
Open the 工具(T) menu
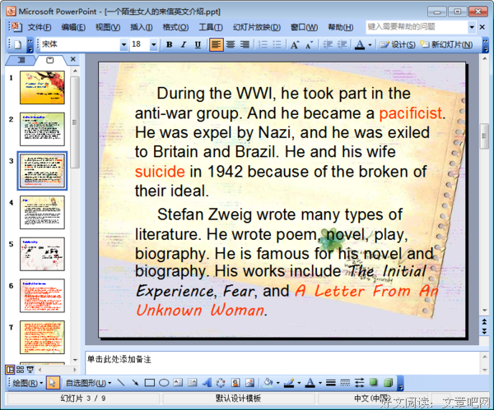211,27
